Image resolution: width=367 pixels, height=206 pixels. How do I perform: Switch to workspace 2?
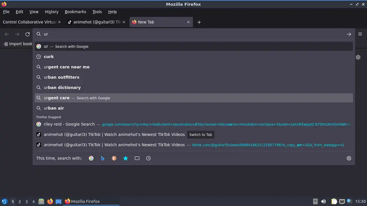point(19,201)
